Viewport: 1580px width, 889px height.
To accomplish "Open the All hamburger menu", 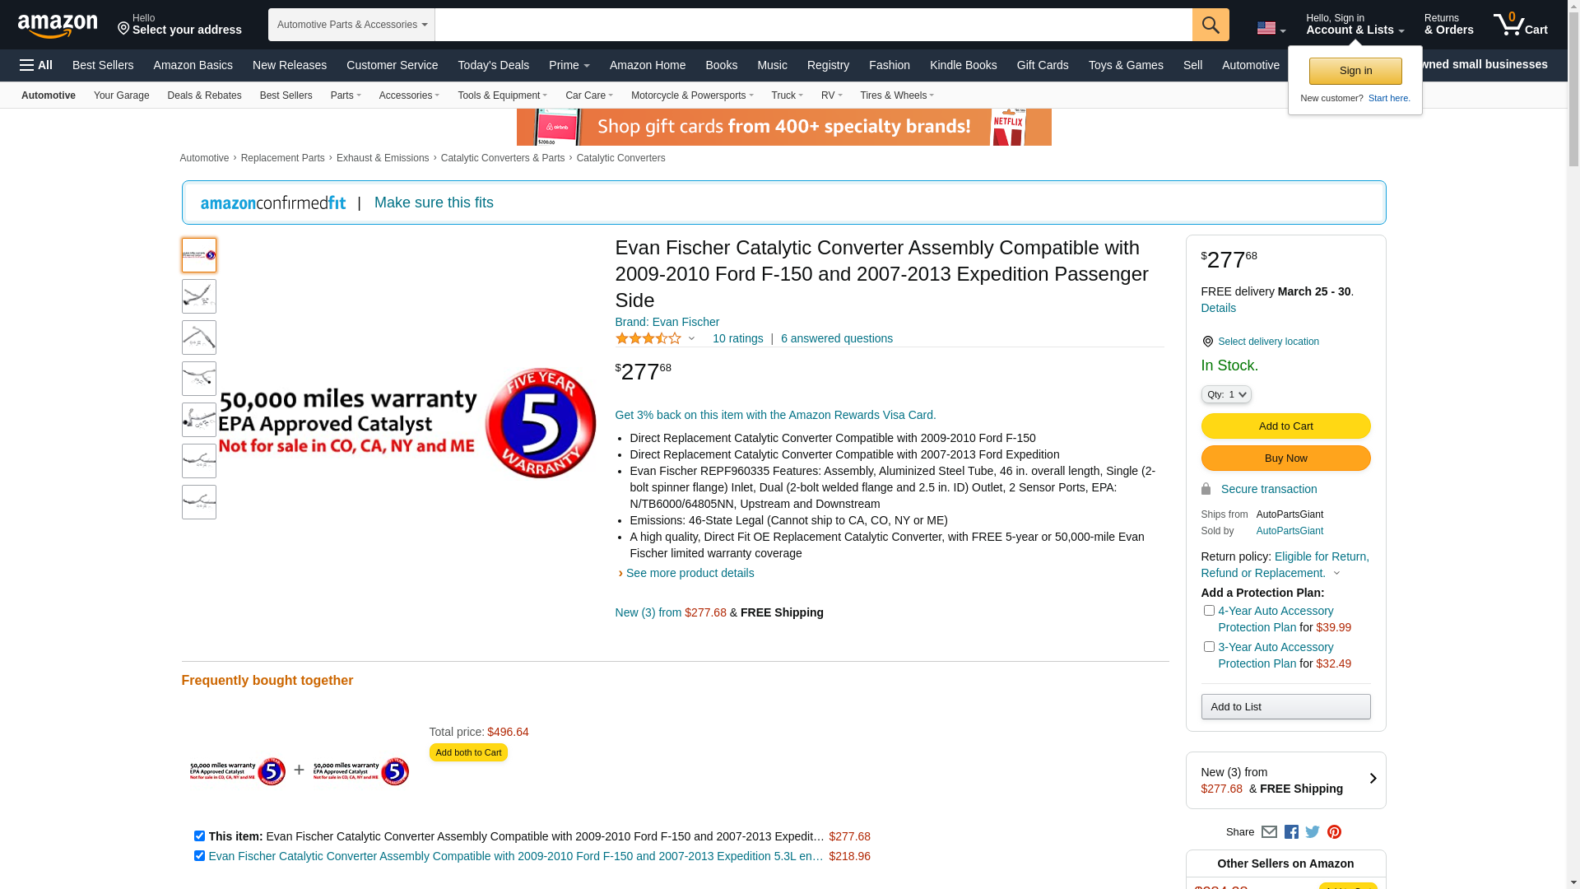I will click(36, 65).
